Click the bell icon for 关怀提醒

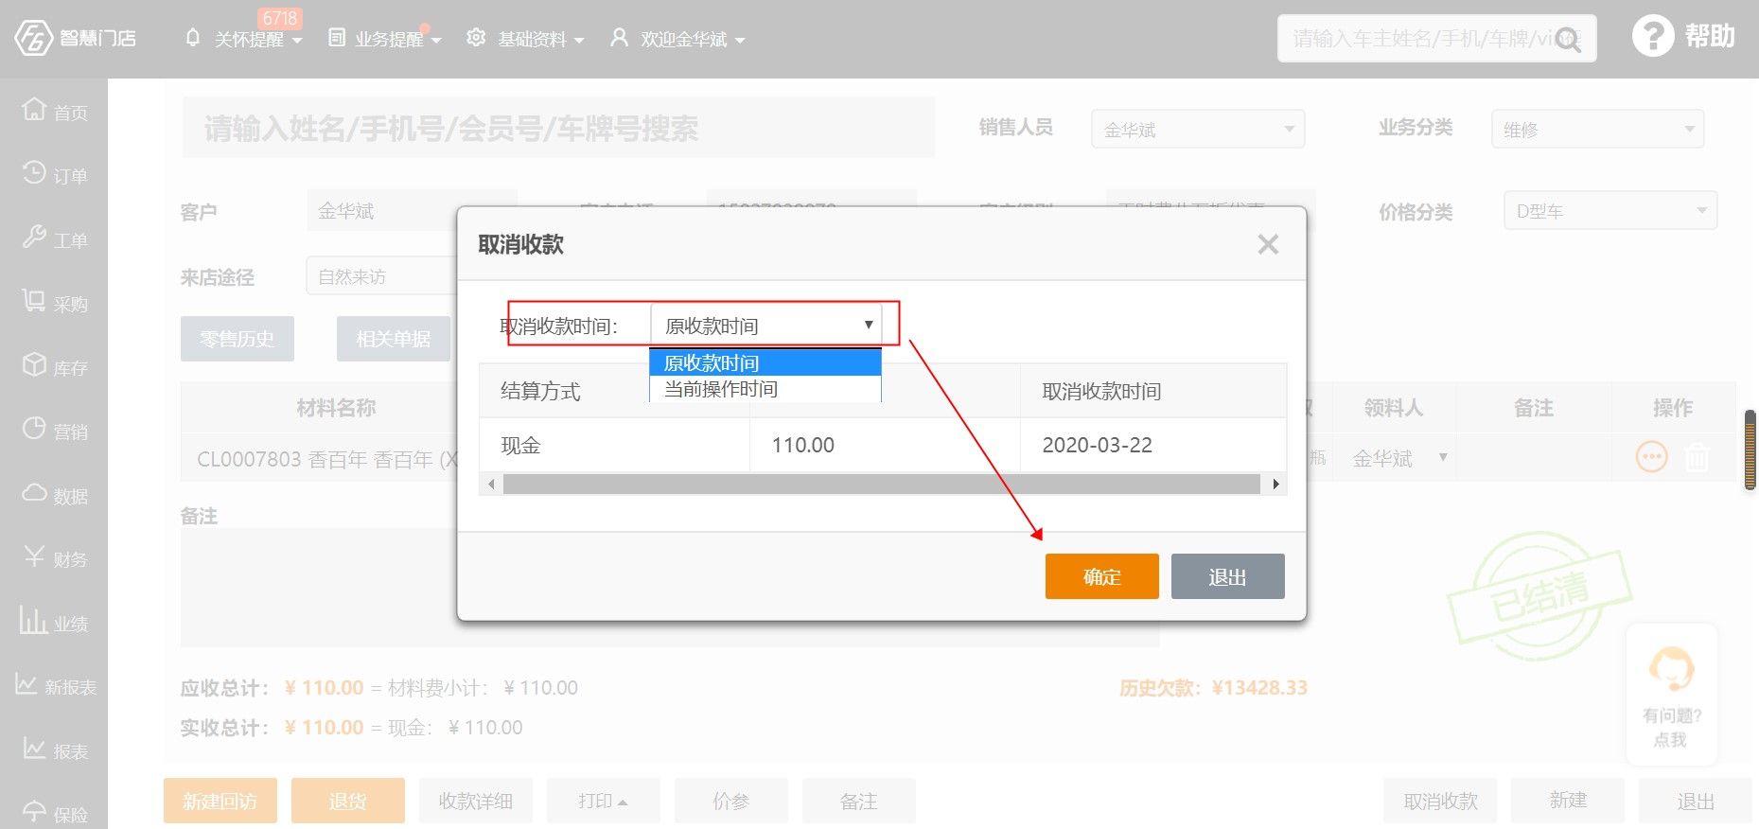193,38
